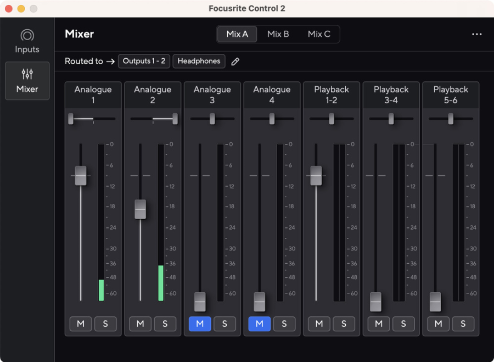Mute the Analogue 2 channel
This screenshot has width=494, height=362.
(140, 324)
